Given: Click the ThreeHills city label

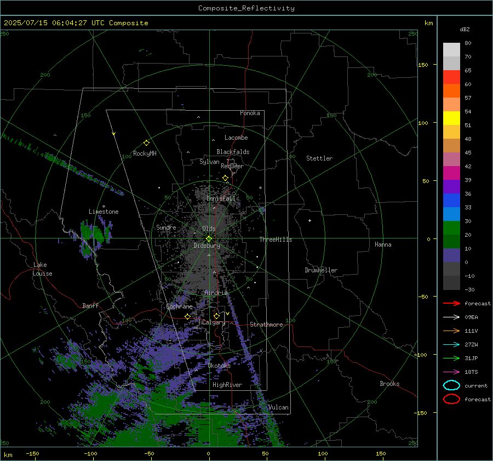Looking at the screenshot, I should point(276,240).
